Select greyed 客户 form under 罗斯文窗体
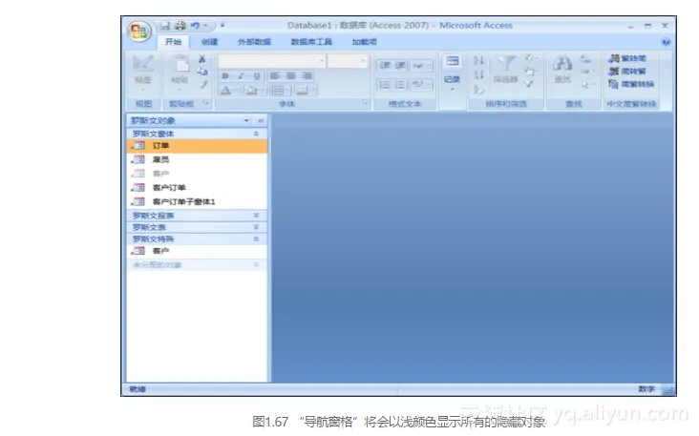Viewport: 699px width, 436px height. (x=197, y=174)
